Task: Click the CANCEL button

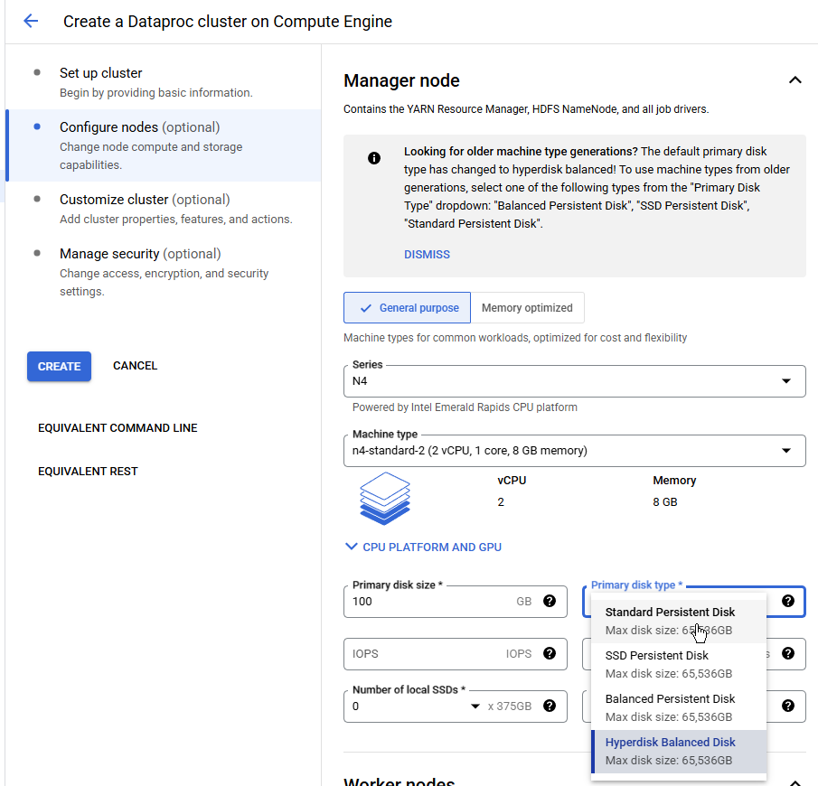Action: click(135, 366)
